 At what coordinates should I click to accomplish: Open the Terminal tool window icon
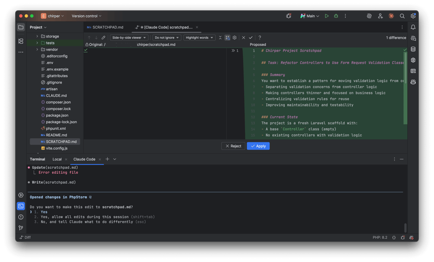click(x=21, y=206)
